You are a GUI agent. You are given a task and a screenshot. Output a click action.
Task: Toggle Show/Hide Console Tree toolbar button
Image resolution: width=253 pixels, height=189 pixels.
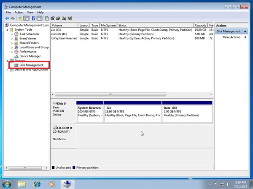26,18
